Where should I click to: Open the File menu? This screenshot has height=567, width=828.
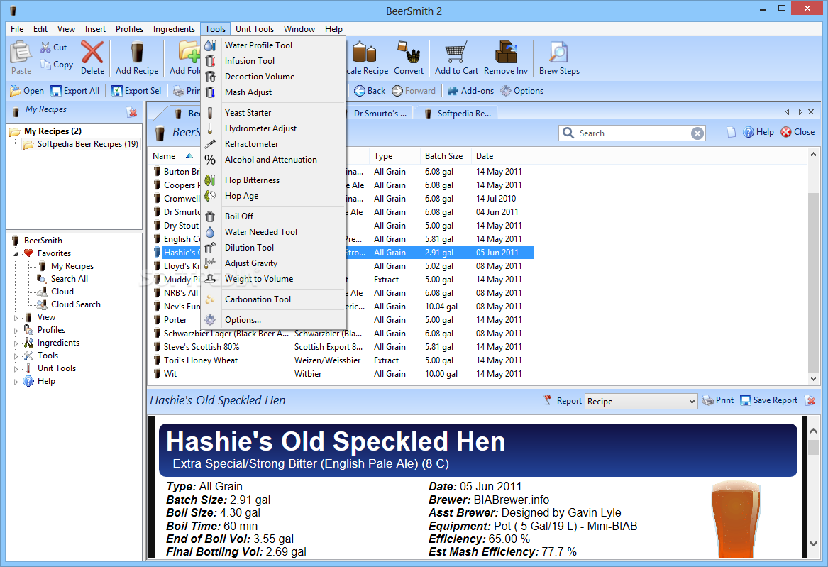point(17,29)
